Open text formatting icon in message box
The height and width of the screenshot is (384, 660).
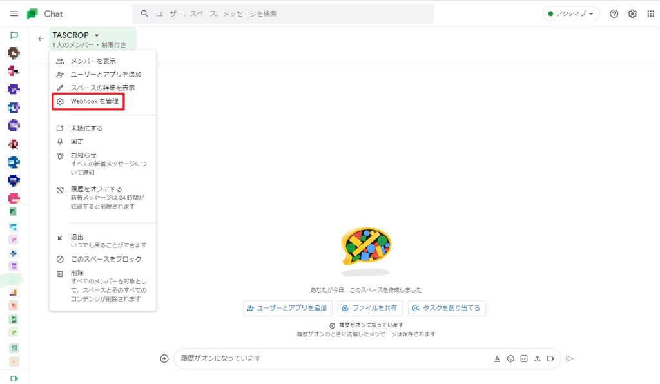497,359
